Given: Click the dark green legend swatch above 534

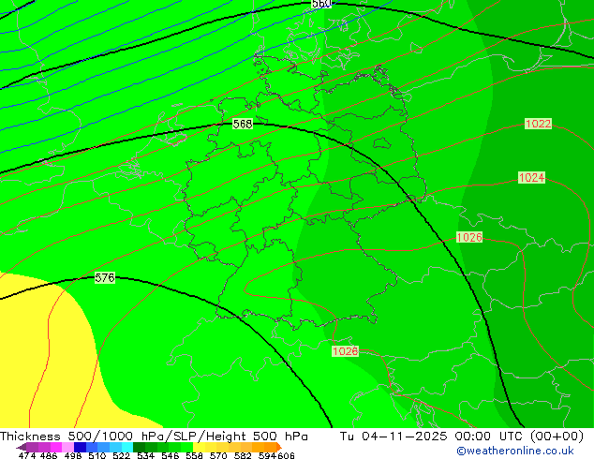Looking at the screenshot, I should 139,447.
